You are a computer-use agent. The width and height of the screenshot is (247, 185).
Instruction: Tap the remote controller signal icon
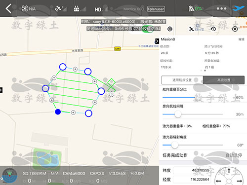(x=80, y=9)
